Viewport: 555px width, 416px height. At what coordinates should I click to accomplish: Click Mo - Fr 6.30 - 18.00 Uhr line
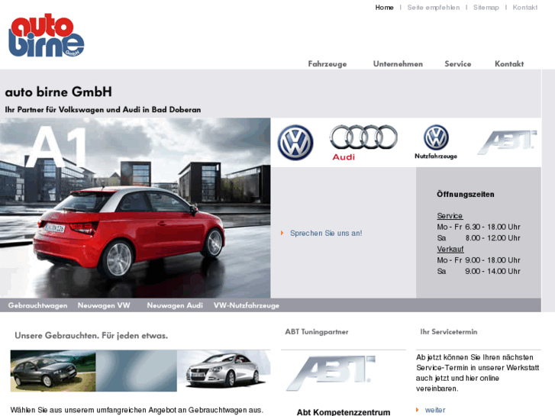pyautogui.click(x=479, y=227)
